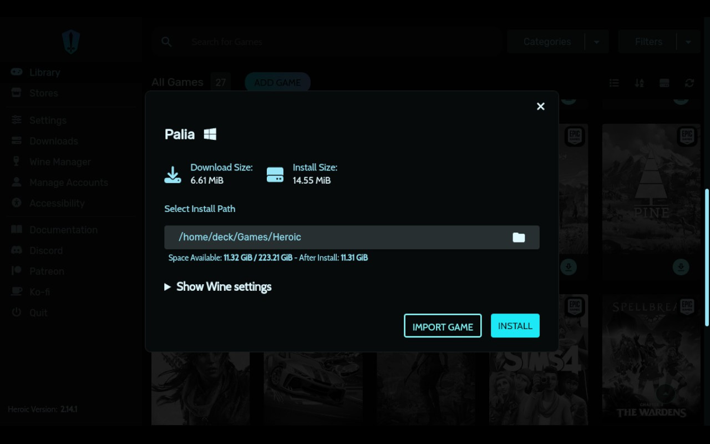Switch to list view layout icon

click(x=614, y=83)
